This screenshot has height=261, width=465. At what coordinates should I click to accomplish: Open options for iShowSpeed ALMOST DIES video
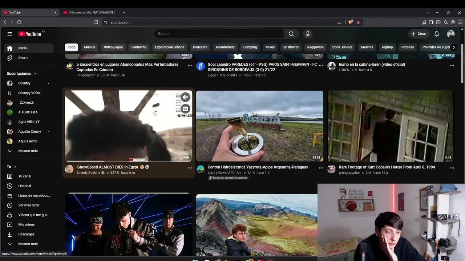click(190, 168)
